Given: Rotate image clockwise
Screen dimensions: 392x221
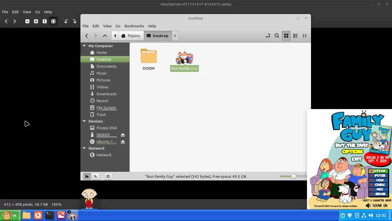Looking at the screenshot, I should pyautogui.click(x=75, y=21).
